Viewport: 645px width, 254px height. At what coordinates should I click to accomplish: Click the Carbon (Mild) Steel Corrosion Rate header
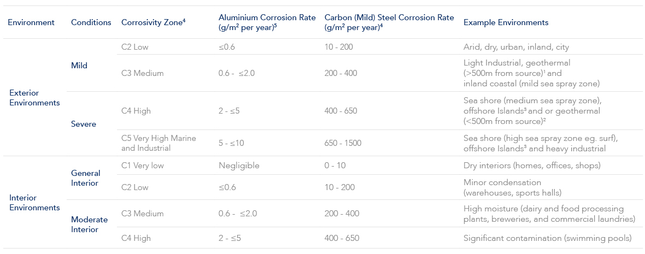pos(389,22)
